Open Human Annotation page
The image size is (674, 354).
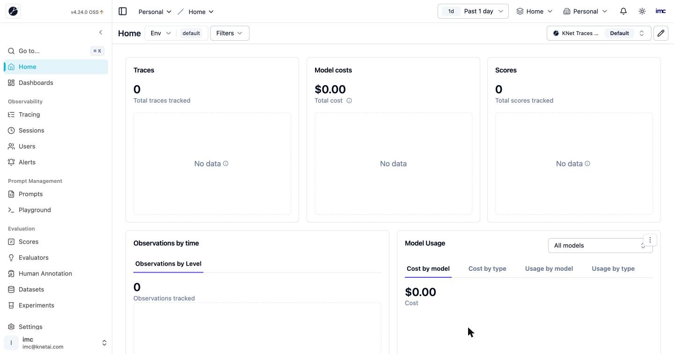[56, 274]
